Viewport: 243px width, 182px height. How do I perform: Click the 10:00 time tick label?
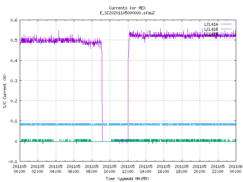click(109, 171)
